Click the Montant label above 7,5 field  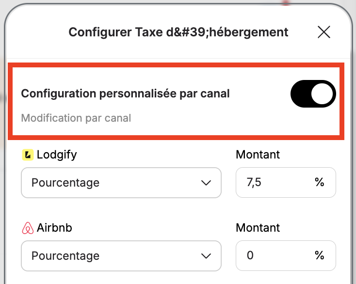tap(258, 155)
